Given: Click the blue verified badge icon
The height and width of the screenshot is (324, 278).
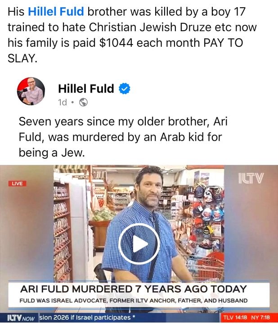Looking at the screenshot, I should click(x=124, y=89).
